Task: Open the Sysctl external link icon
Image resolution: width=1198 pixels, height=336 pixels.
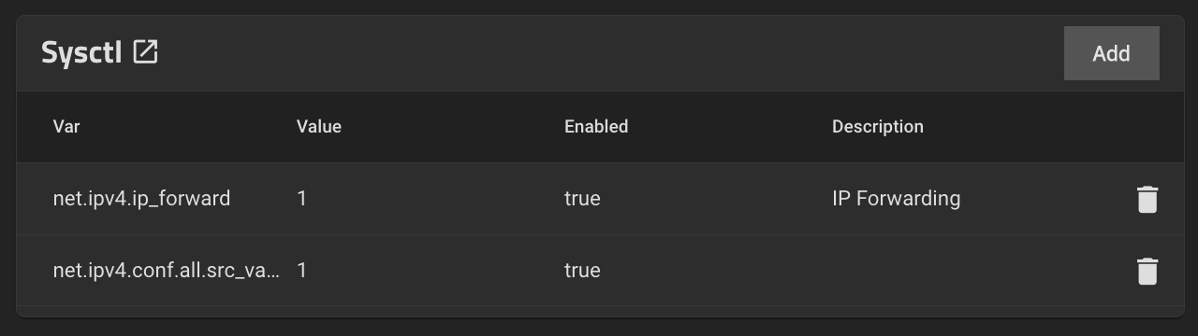Action: coord(145,52)
